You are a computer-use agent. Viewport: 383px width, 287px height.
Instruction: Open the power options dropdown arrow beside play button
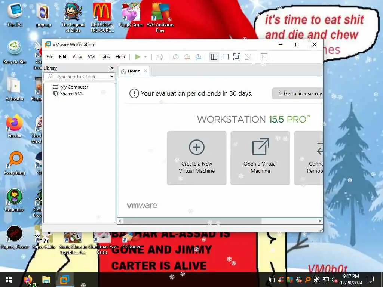pyautogui.click(x=145, y=57)
